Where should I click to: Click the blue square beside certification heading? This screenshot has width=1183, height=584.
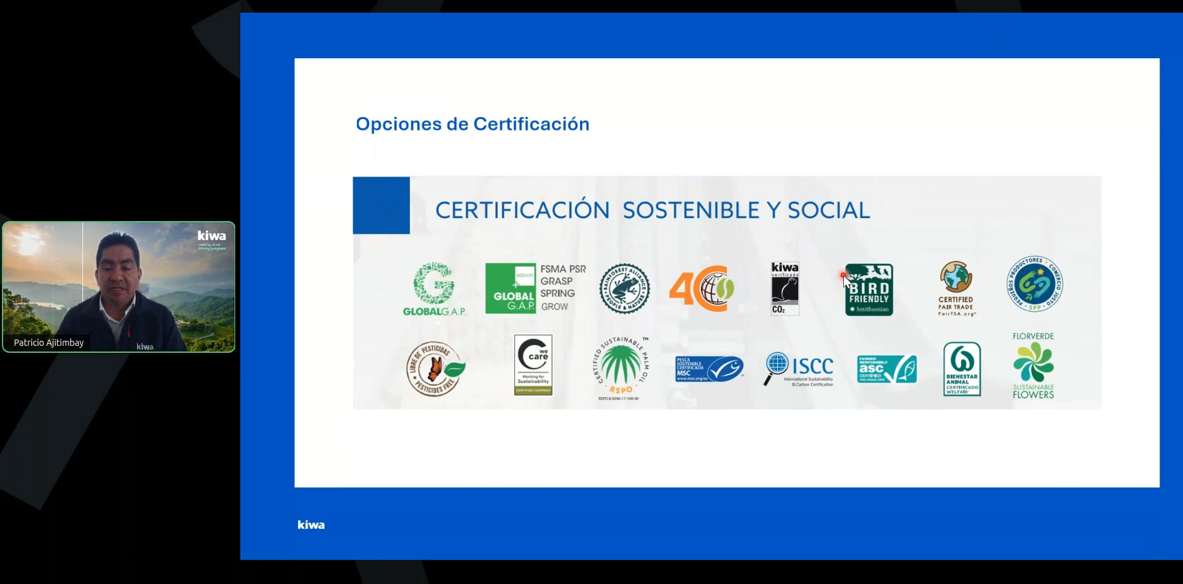tap(381, 205)
